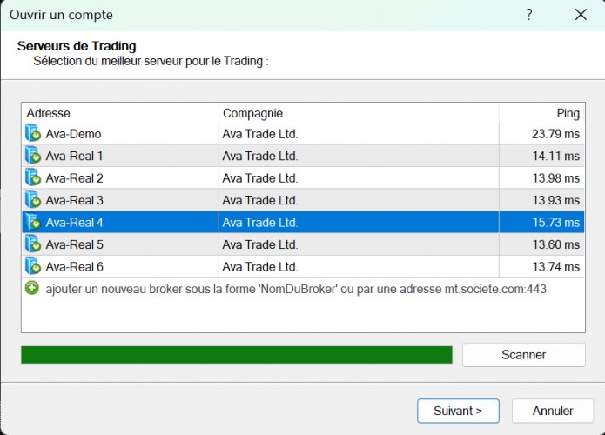Sort by the Compagnie column header
Image resolution: width=605 pixels, height=435 pixels.
tap(358, 113)
